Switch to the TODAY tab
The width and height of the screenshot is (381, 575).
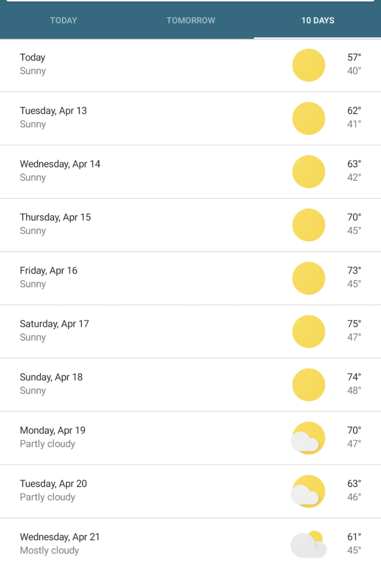(63, 20)
